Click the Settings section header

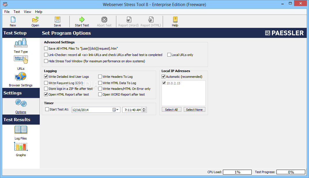click(x=21, y=93)
